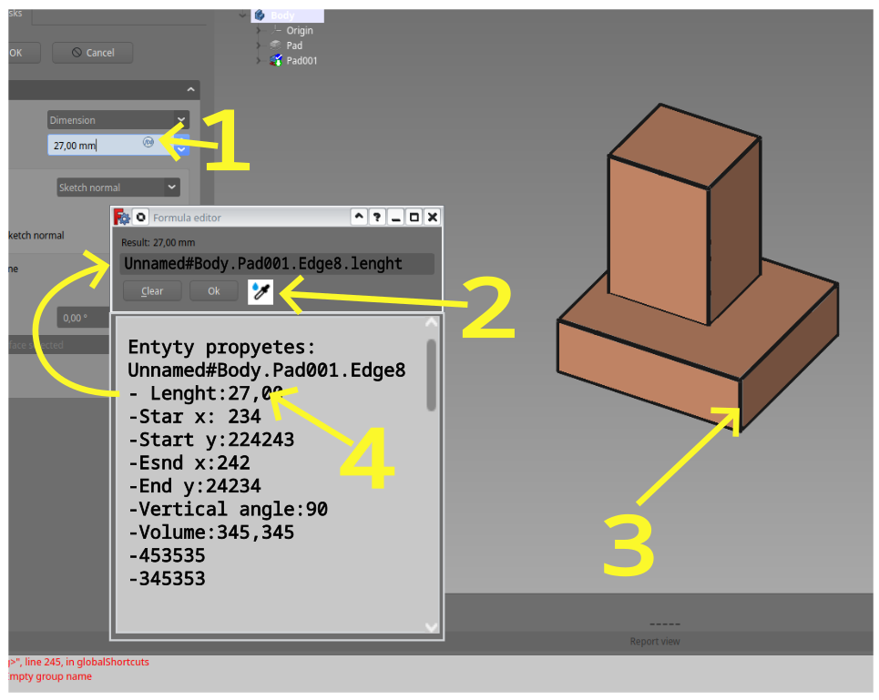Click the help question mark in Formula editor
Image resolution: width=879 pixels, height=700 pixels.
coord(377,217)
